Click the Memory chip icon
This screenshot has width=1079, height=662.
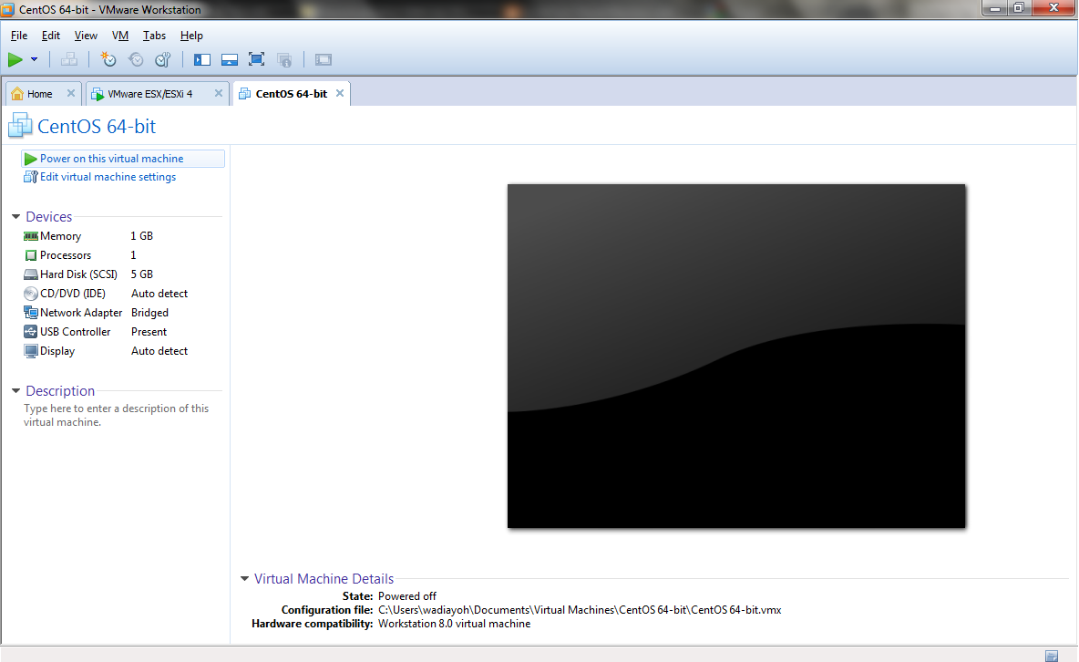tap(30, 236)
